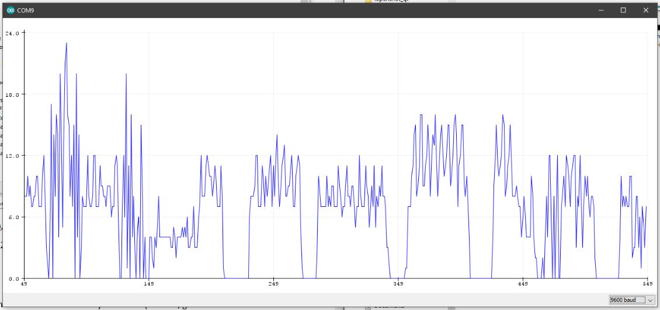The height and width of the screenshot is (310, 660).
Task: Minimize the COM9 plotter window
Action: click(x=602, y=10)
